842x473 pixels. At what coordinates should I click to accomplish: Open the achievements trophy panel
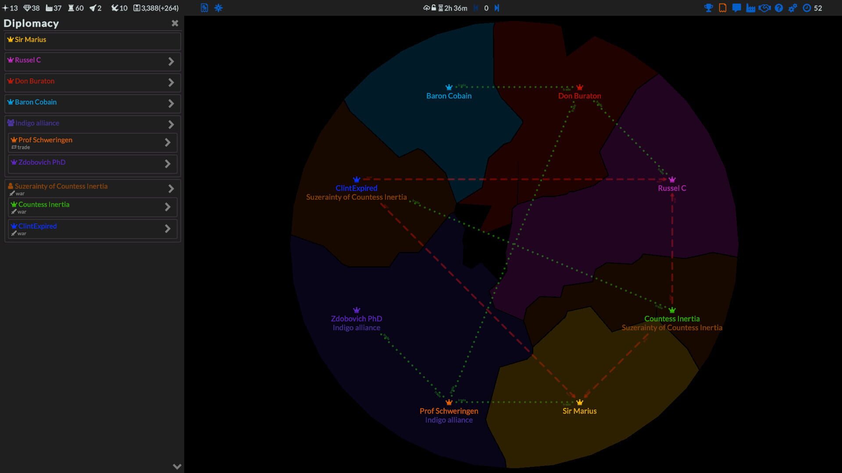(708, 7)
